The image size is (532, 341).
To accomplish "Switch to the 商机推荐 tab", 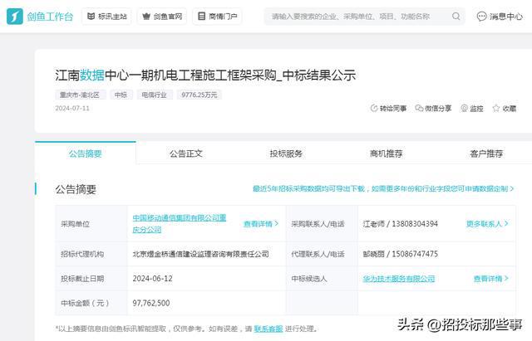I will click(386, 153).
